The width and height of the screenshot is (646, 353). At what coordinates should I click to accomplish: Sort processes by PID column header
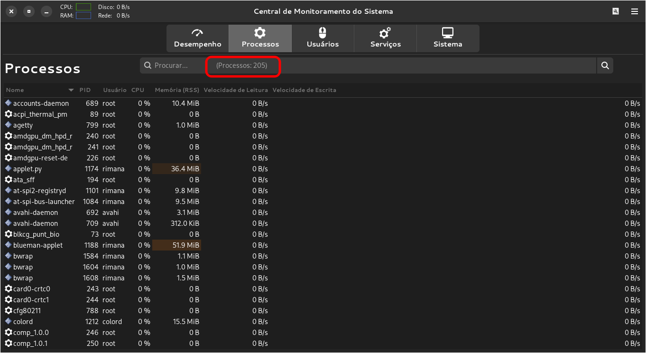tap(85, 90)
